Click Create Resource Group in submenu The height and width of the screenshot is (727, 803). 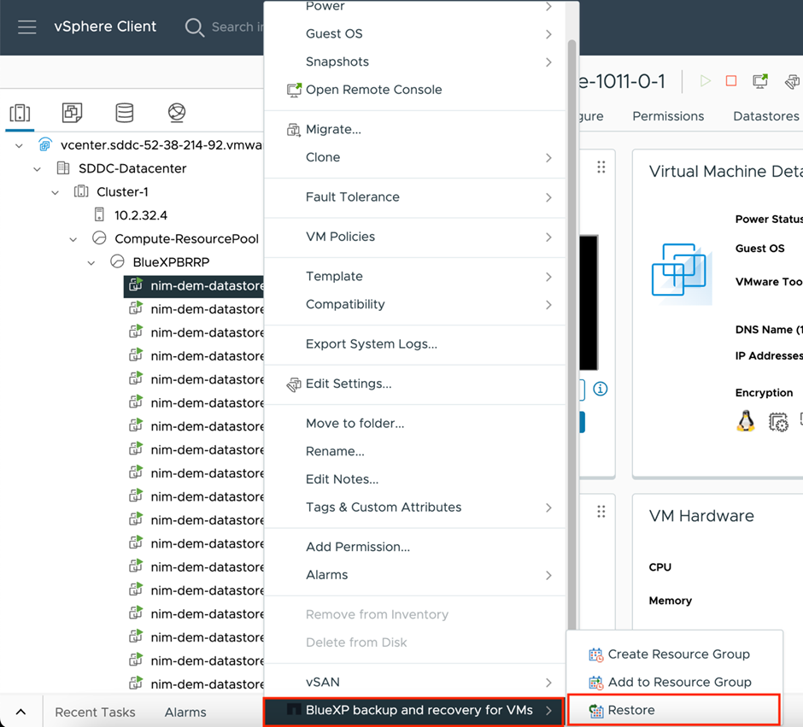[x=678, y=654]
